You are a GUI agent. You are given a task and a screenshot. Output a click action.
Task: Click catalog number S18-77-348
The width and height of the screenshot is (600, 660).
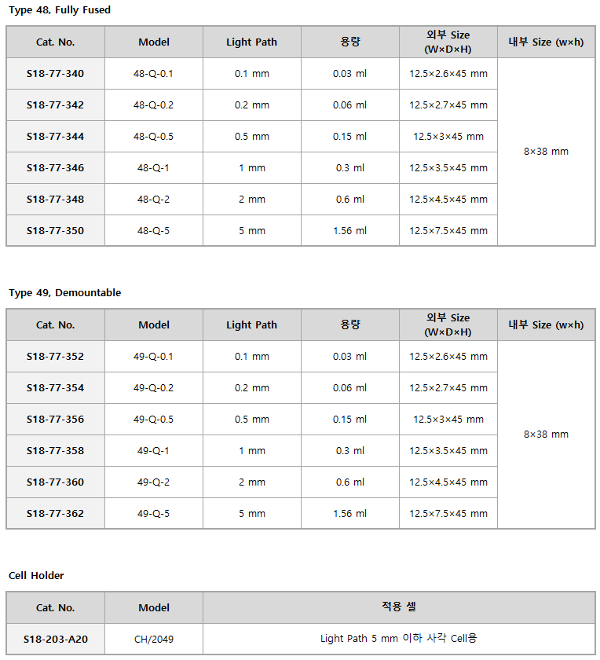coord(55,199)
